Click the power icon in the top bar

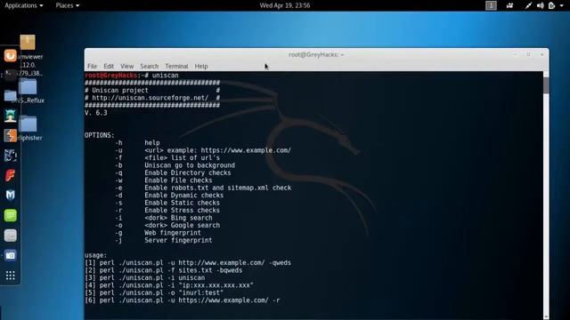coord(552,5)
